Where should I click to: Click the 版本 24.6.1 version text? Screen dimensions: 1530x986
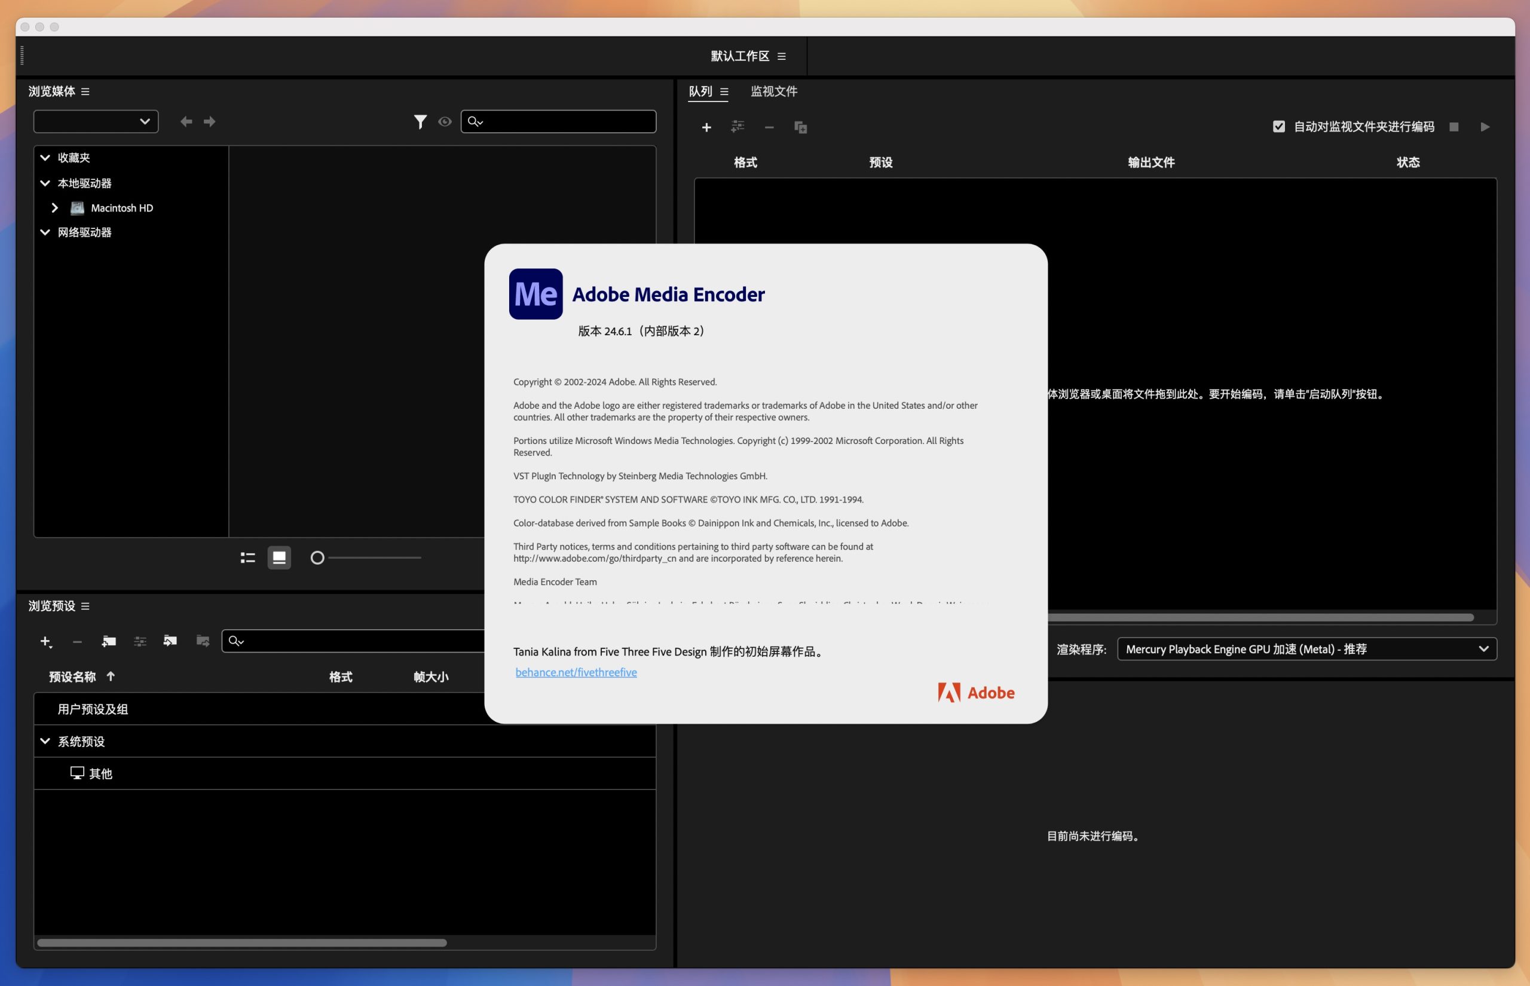point(642,331)
